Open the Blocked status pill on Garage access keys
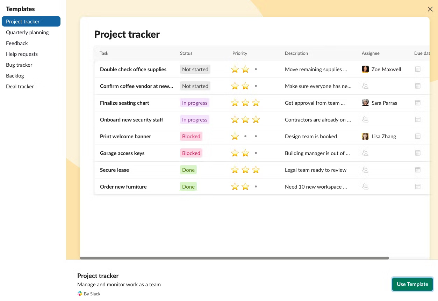438x301 pixels. (191, 153)
